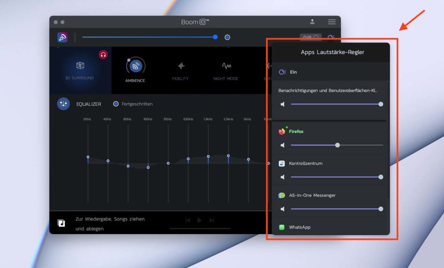The width and height of the screenshot is (444, 268).
Task: Switch to the Equalizer section
Action: click(88, 104)
